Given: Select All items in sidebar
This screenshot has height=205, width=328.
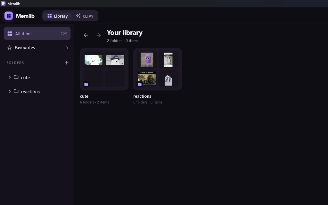Looking at the screenshot, I should (x=37, y=33).
